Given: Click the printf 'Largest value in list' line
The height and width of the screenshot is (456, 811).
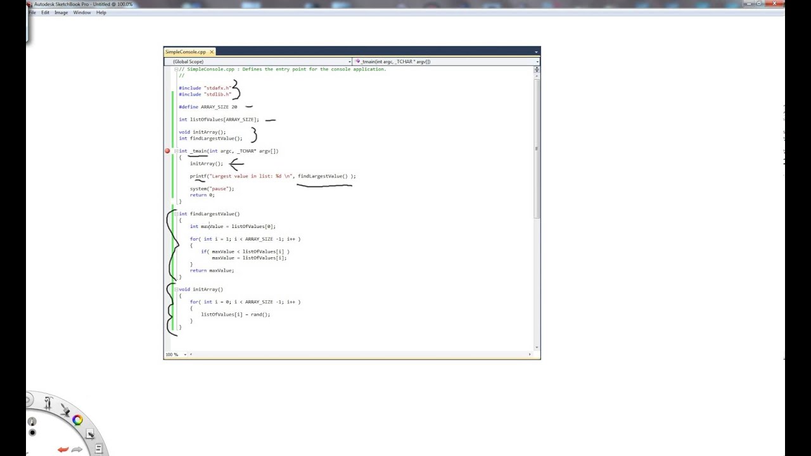Looking at the screenshot, I should tap(272, 176).
